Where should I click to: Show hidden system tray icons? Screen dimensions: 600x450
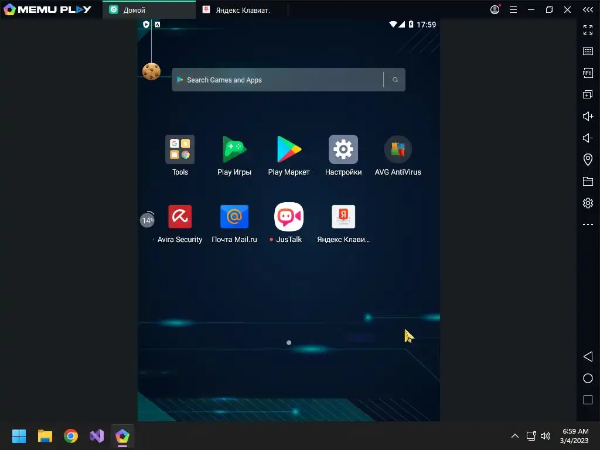[x=515, y=436]
